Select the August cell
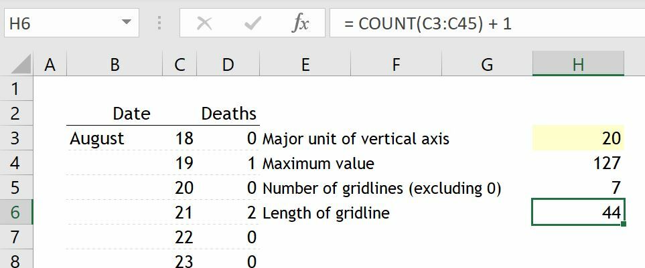The width and height of the screenshot is (645, 268). [x=115, y=139]
